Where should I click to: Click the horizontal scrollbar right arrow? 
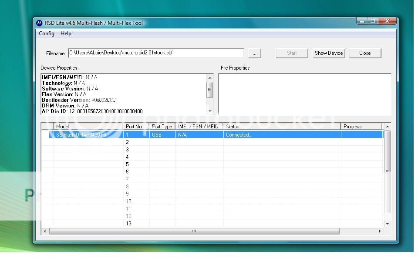tap(380, 231)
